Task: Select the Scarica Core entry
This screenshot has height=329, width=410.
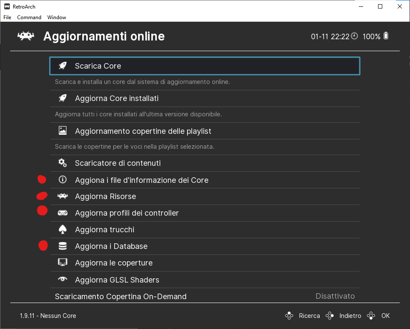Action: [x=205, y=66]
